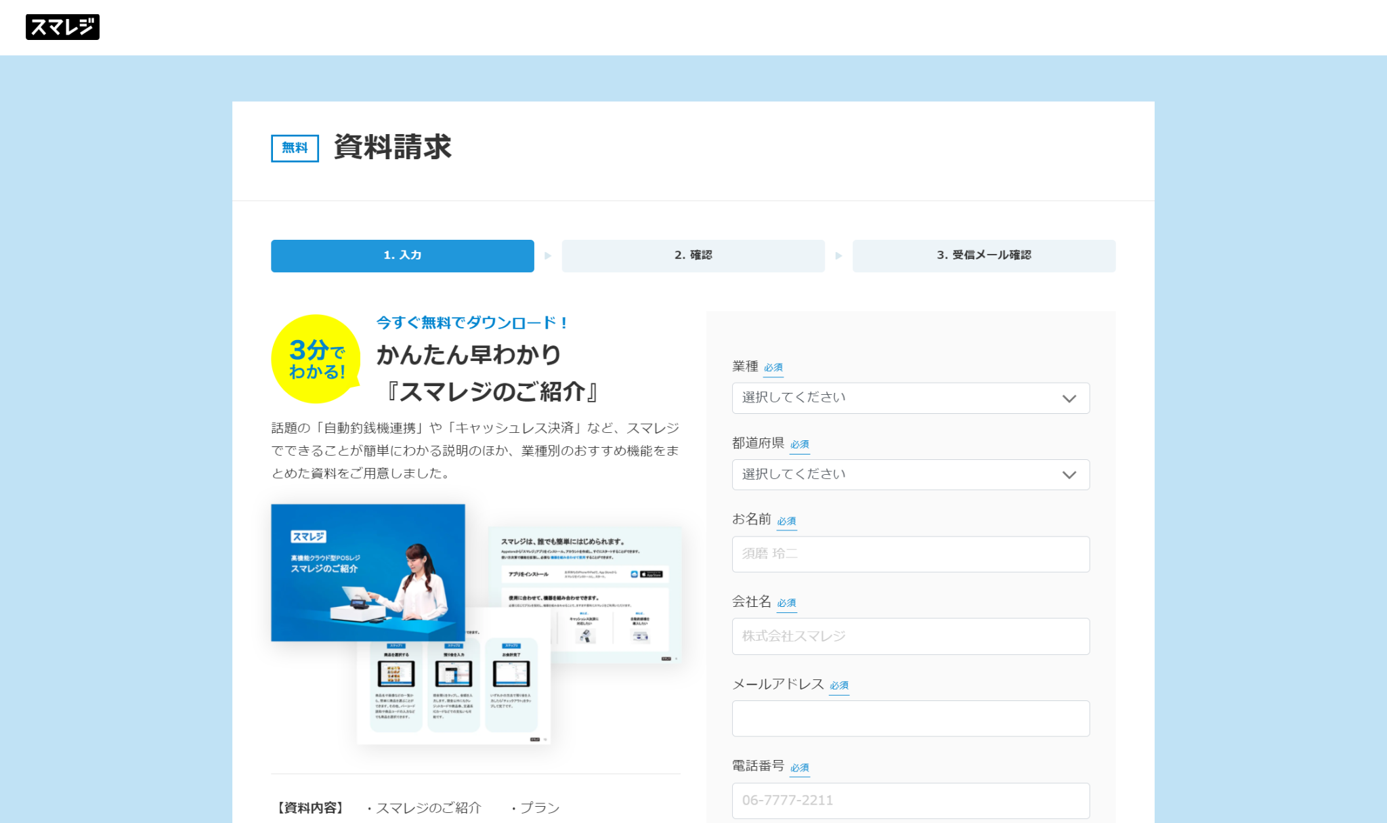Click the お名前 field label
This screenshot has height=823, width=1387.
[752, 520]
